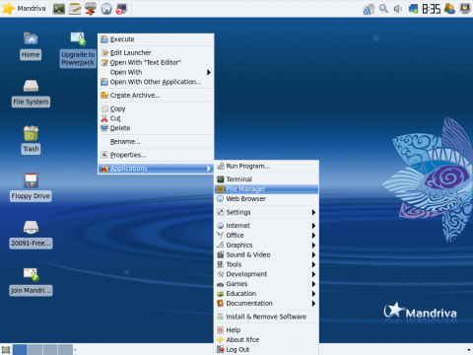The height and width of the screenshot is (355, 473).
Task: Open Help from the submenu
Action: click(266, 330)
